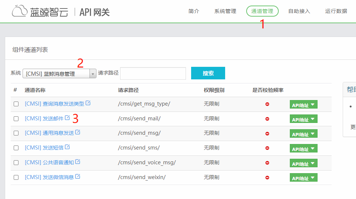Open the 自助接入 nav item

click(299, 11)
